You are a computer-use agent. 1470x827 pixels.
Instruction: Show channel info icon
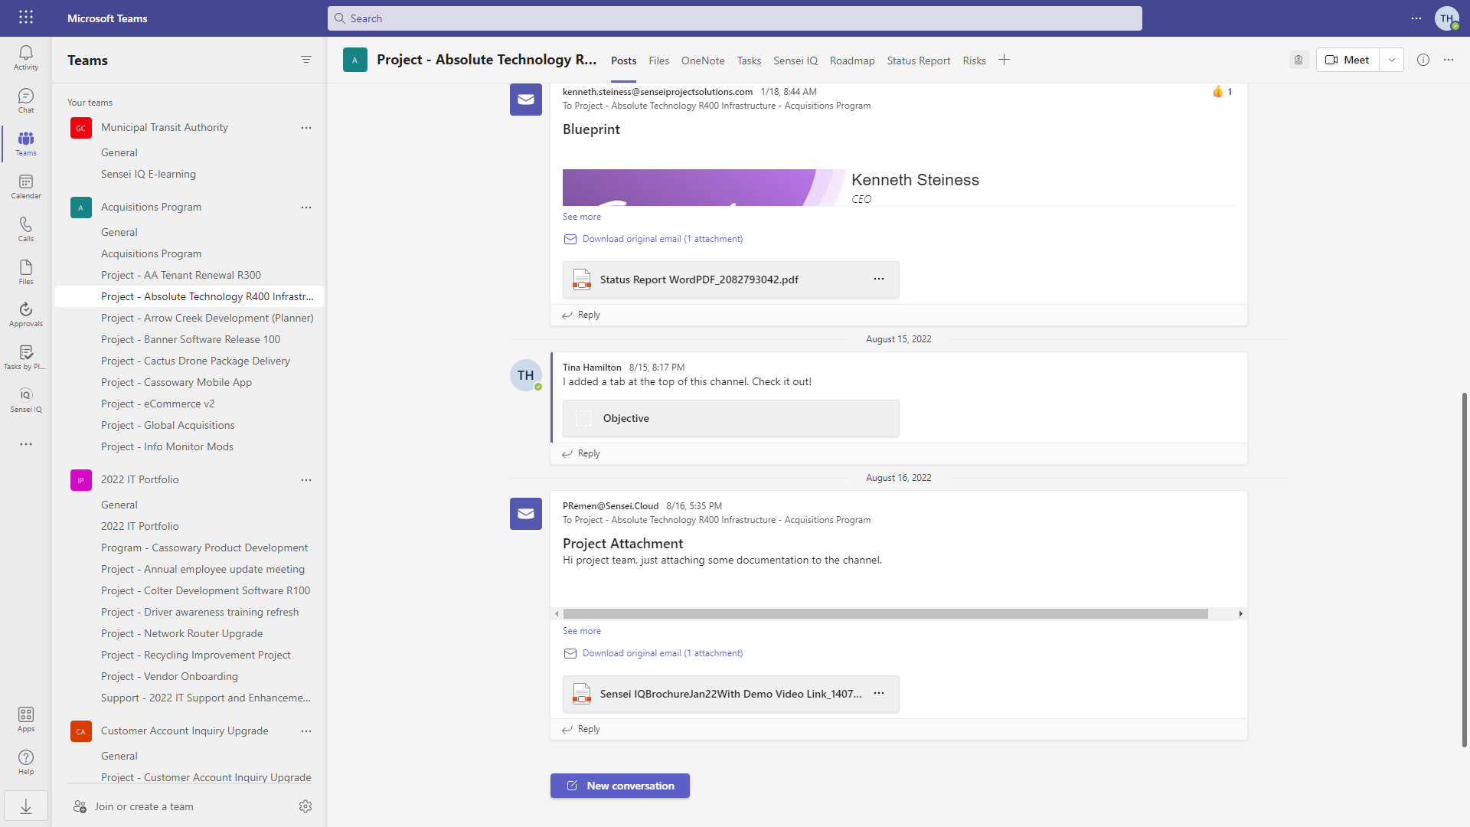click(x=1423, y=60)
